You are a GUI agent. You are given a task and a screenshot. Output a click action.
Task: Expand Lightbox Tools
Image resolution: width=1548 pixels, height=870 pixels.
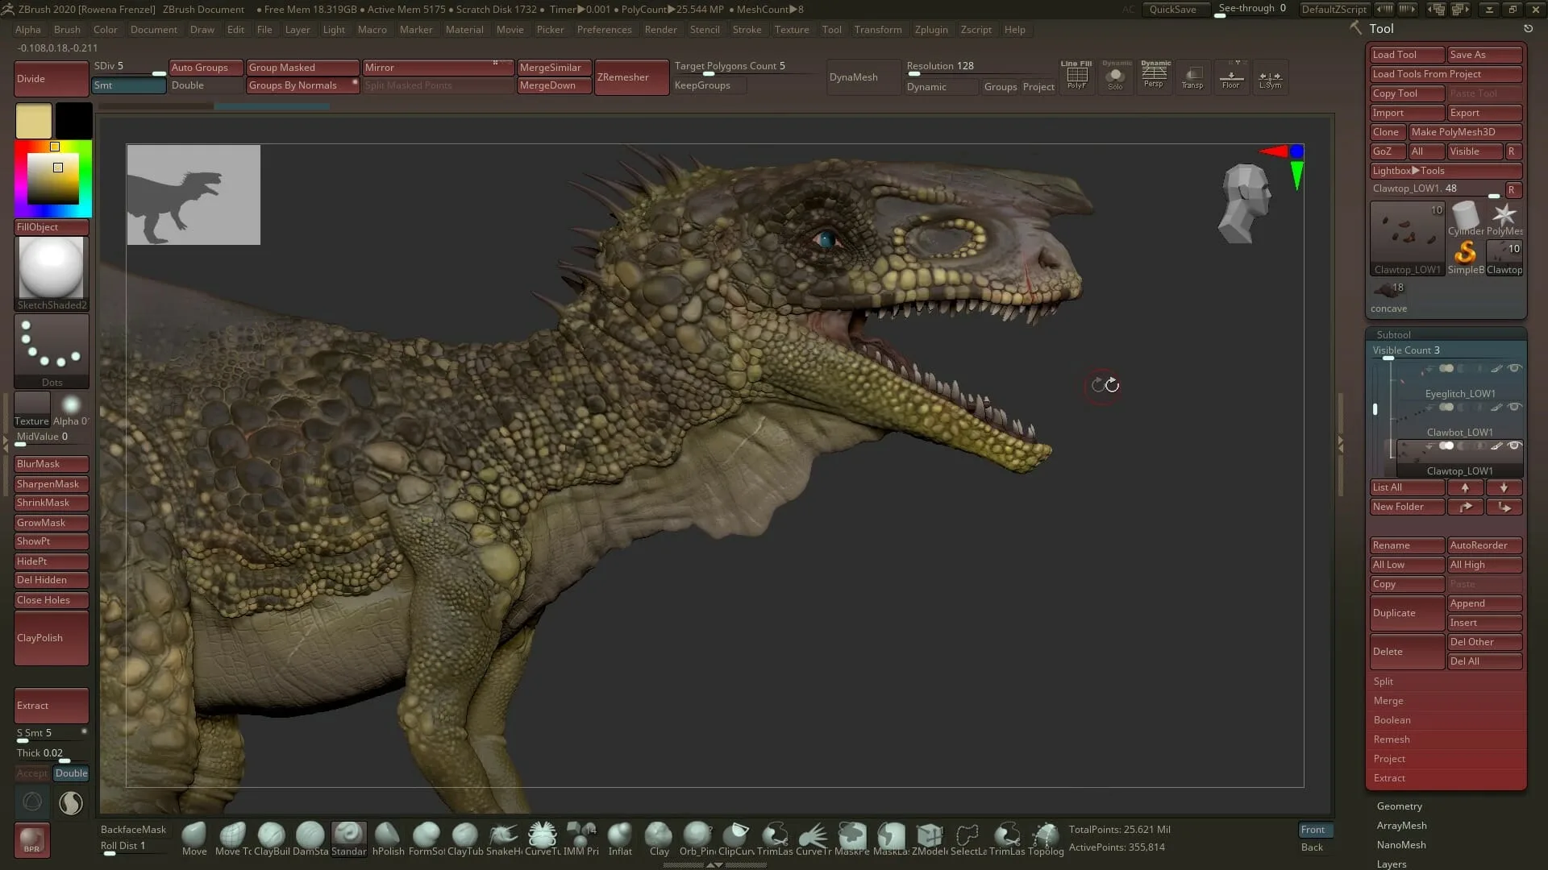point(1446,170)
